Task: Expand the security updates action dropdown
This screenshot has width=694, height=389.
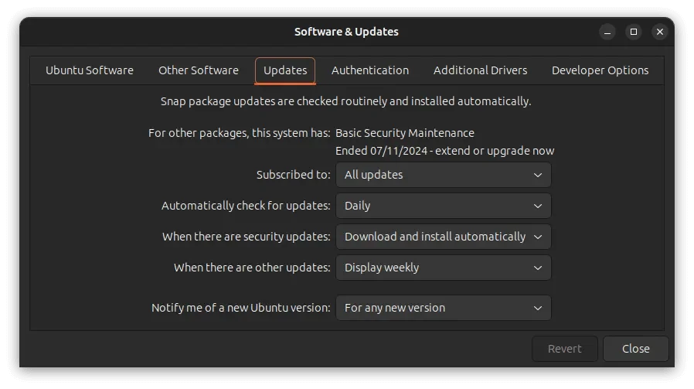Action: (x=443, y=237)
